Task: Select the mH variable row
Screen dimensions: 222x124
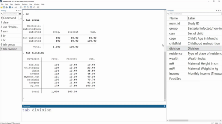Action: pos(194,63)
